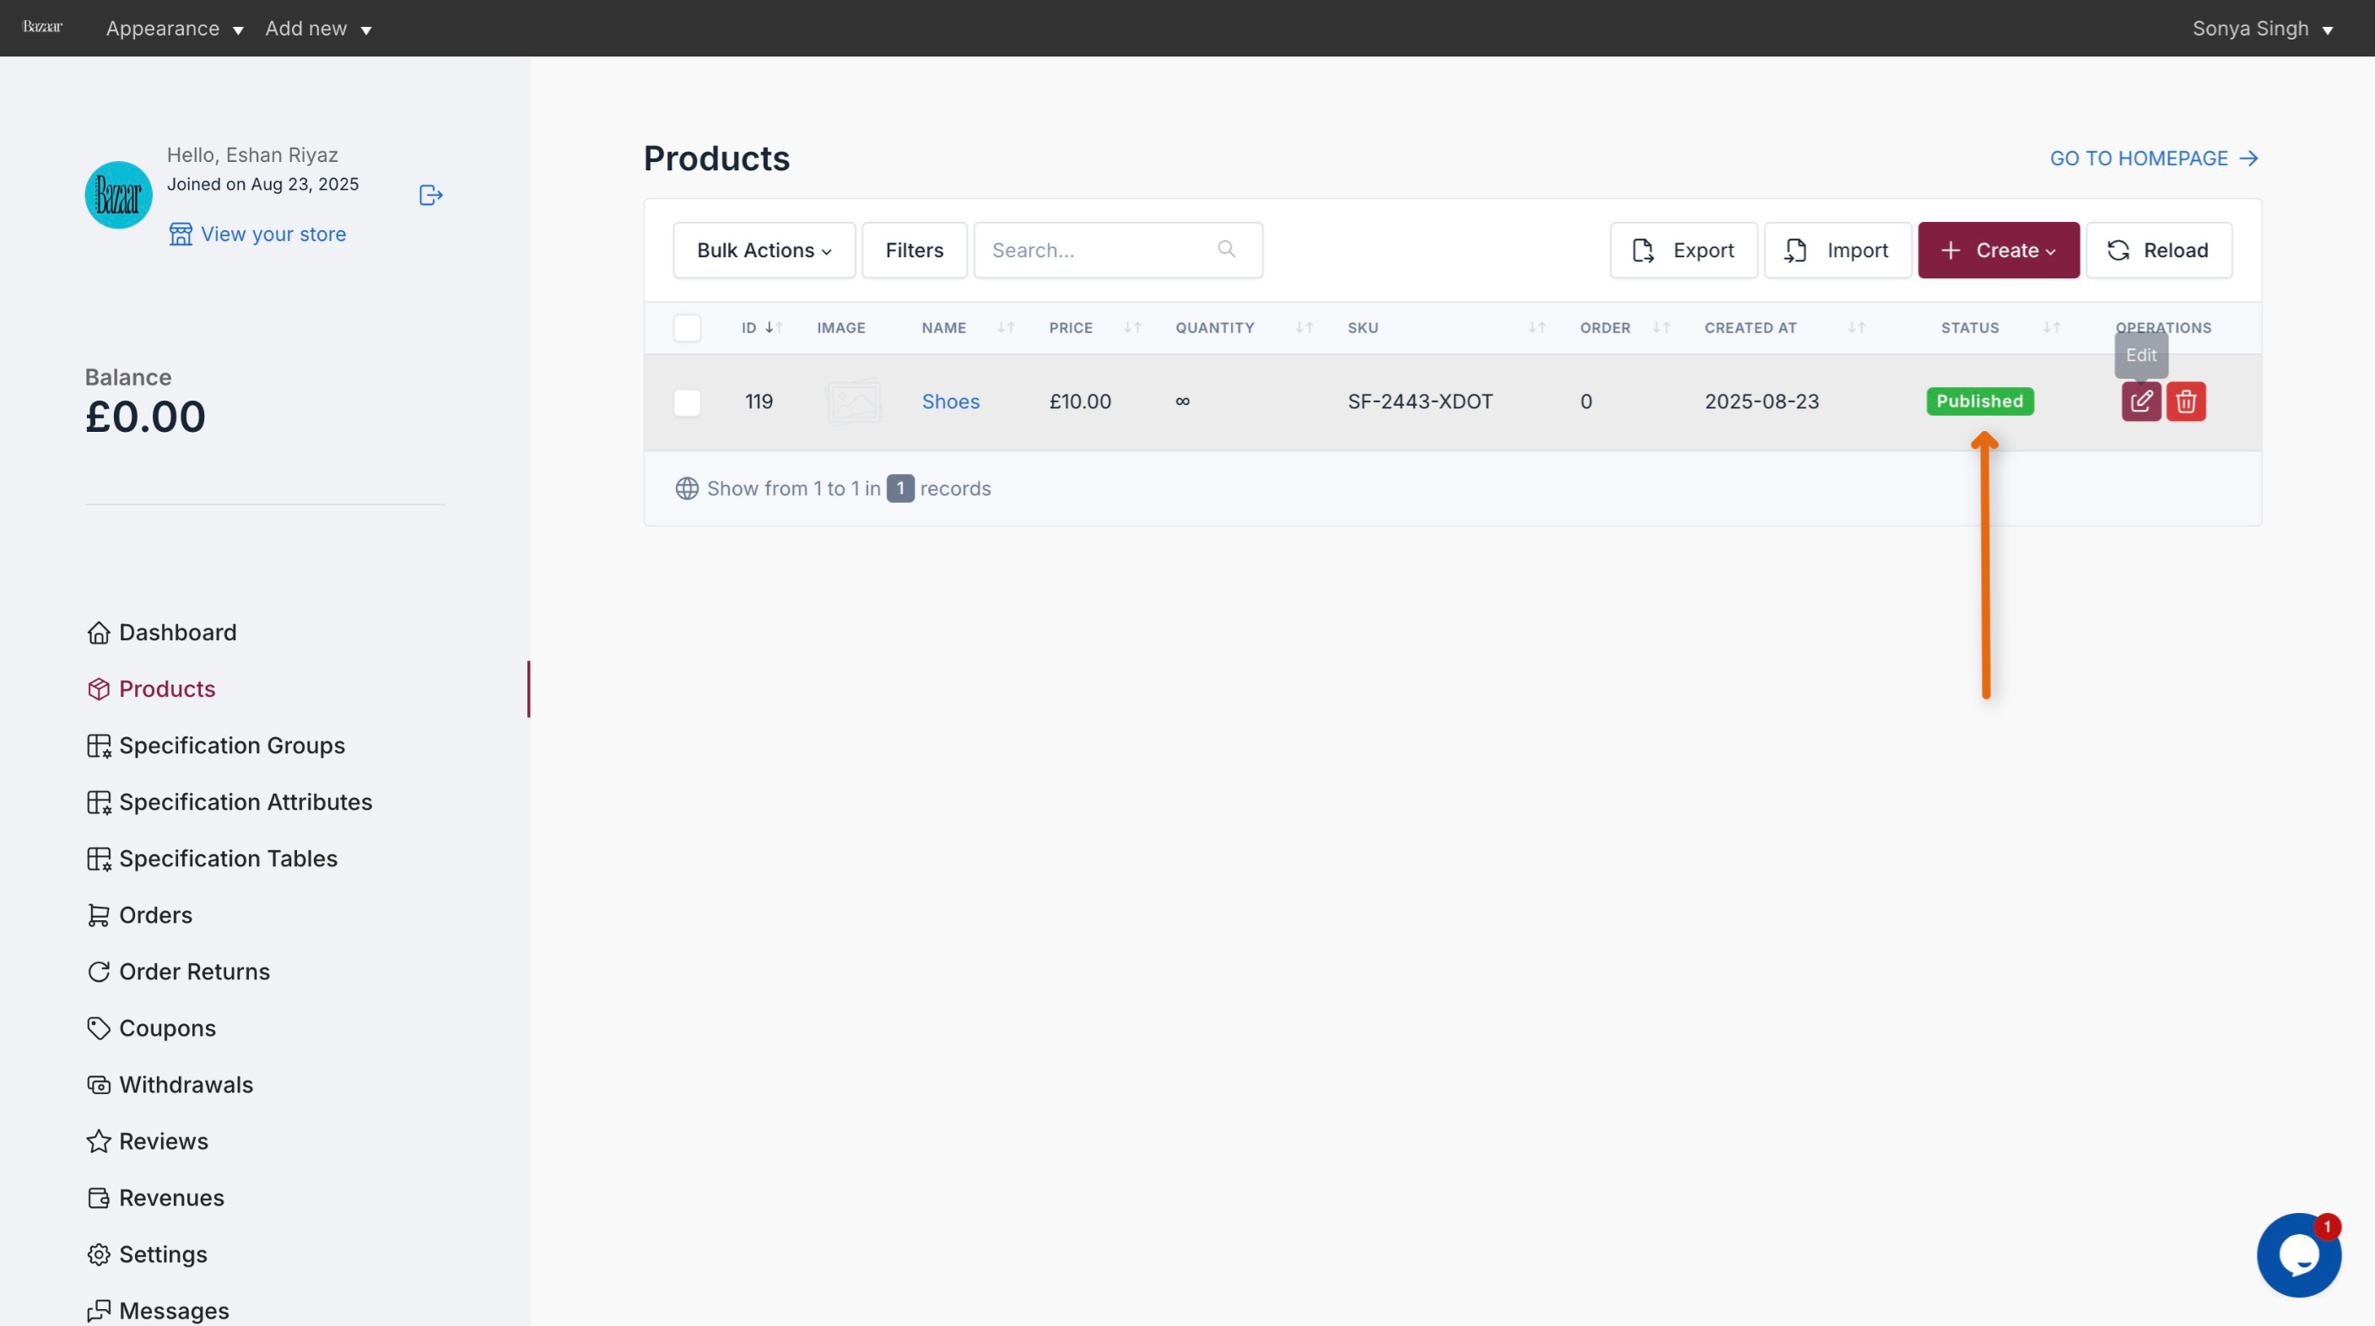Click the Filters button
Viewport: 2375px width, 1326px height.
[x=914, y=250]
